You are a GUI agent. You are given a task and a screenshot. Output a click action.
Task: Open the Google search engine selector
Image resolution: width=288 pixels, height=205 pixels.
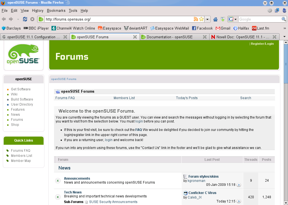233,19
